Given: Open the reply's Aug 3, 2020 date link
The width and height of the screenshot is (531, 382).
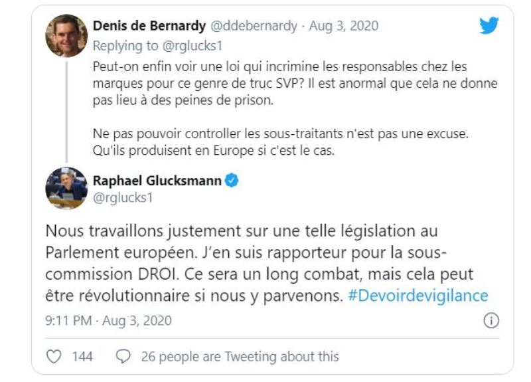Looking at the screenshot, I should pos(344,27).
